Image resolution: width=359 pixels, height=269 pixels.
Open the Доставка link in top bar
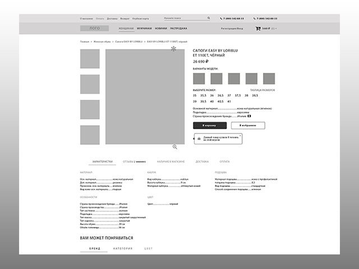click(112, 18)
